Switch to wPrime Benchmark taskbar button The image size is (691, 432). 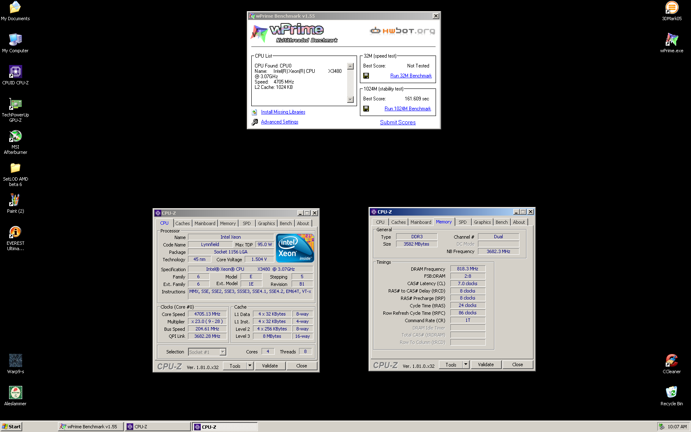pyautogui.click(x=91, y=427)
